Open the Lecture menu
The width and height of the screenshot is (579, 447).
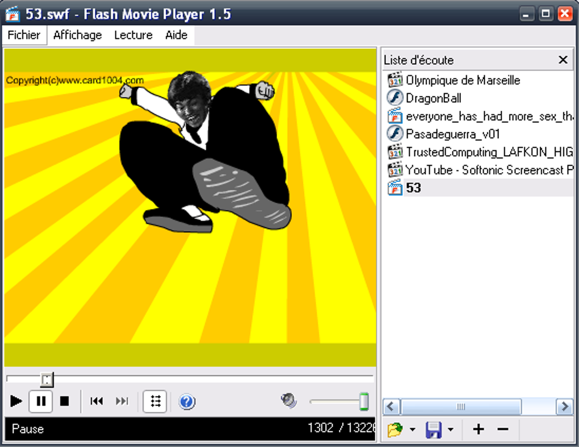[133, 35]
